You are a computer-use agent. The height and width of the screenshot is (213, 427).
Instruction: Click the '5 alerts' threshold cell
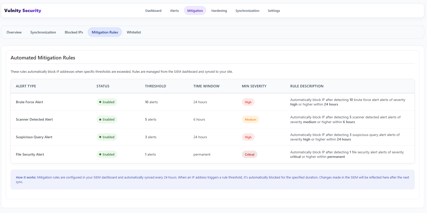coord(151,119)
